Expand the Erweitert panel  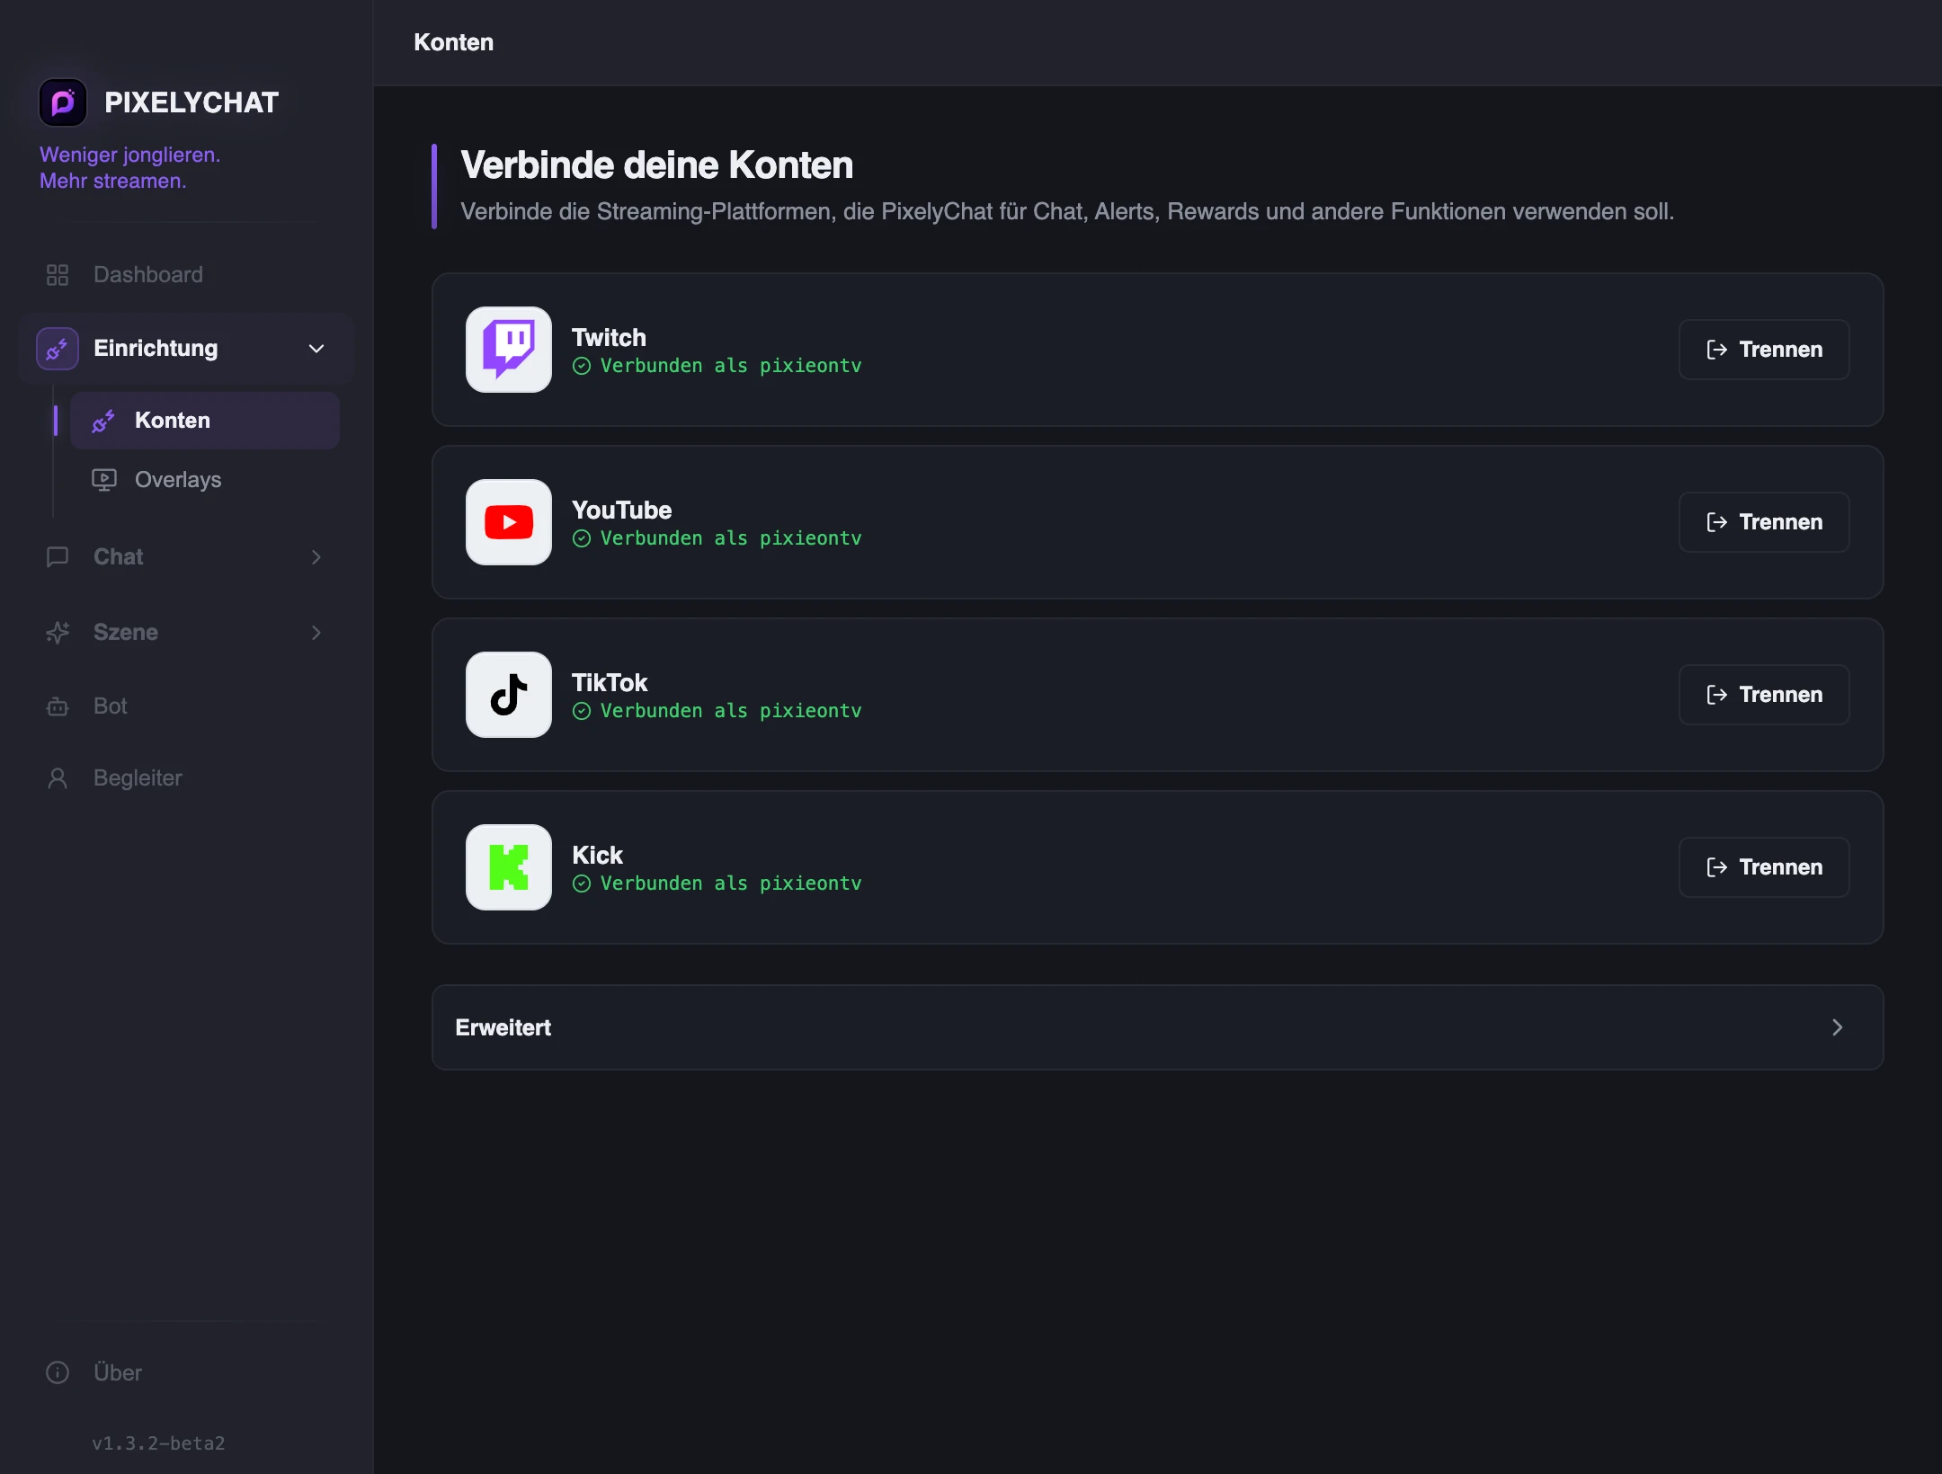click(x=1157, y=1027)
